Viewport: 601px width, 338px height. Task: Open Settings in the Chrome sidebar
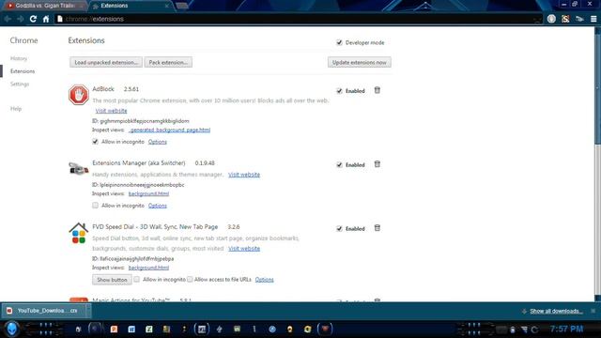[20, 84]
